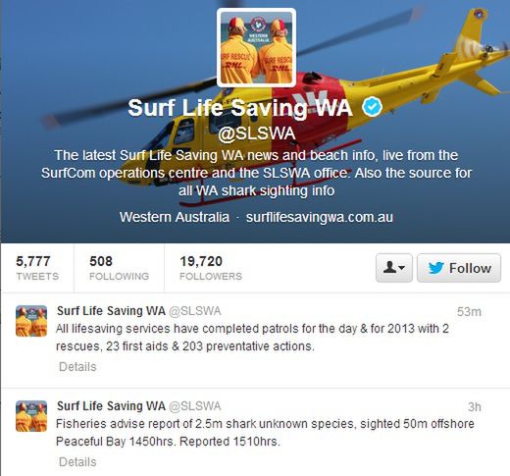Click the Surf Life Saving WA header title
The image size is (510, 476).
click(240, 108)
